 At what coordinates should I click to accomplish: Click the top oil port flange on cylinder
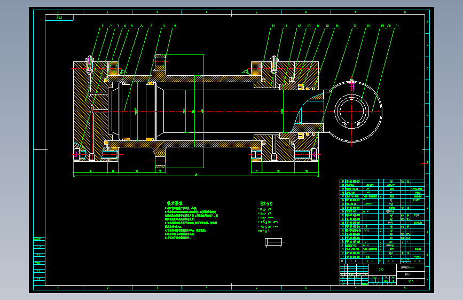[x=160, y=62]
